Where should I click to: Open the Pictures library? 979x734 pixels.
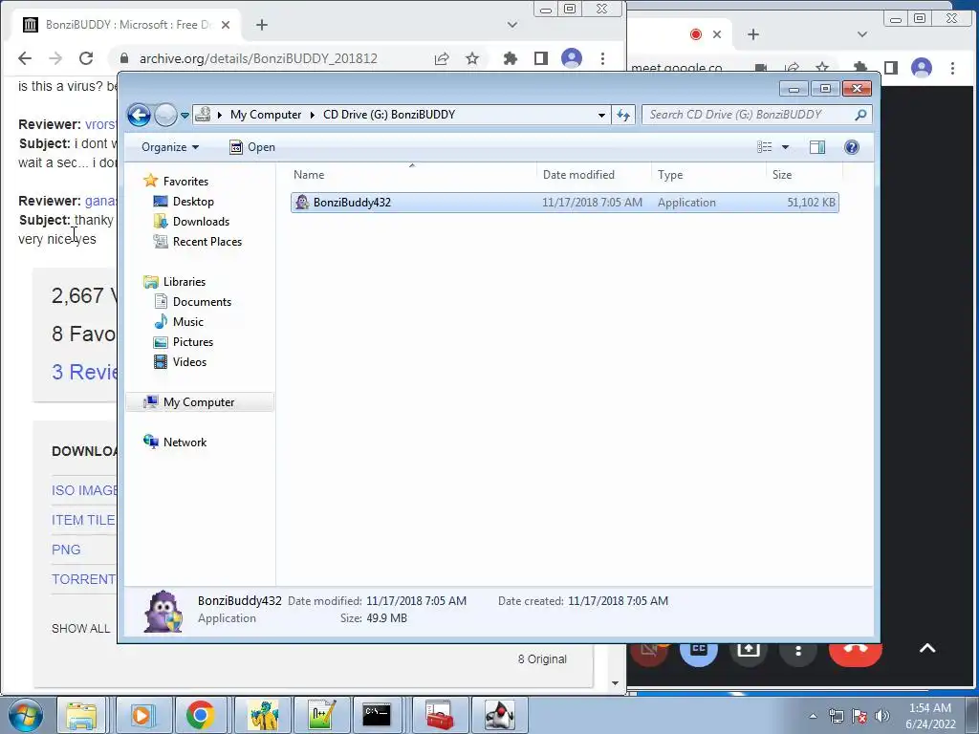pos(193,341)
